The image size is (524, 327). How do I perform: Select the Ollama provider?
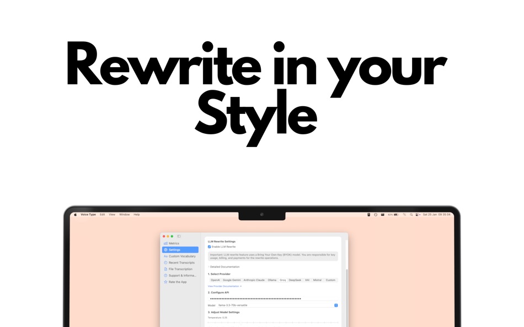(x=272, y=280)
